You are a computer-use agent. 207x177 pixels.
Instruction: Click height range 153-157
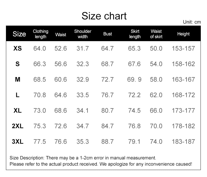point(183,48)
